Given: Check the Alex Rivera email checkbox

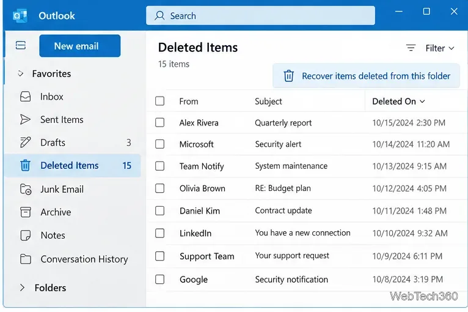Looking at the screenshot, I should [159, 122].
